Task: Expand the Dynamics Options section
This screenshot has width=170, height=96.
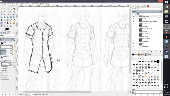Action: [1, 60]
